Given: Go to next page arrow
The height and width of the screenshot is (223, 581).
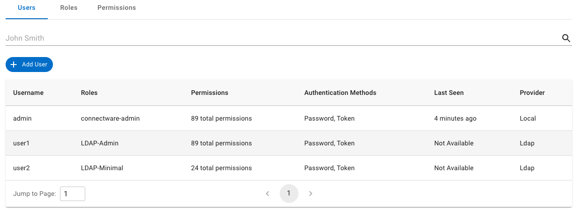Looking at the screenshot, I should (x=311, y=194).
